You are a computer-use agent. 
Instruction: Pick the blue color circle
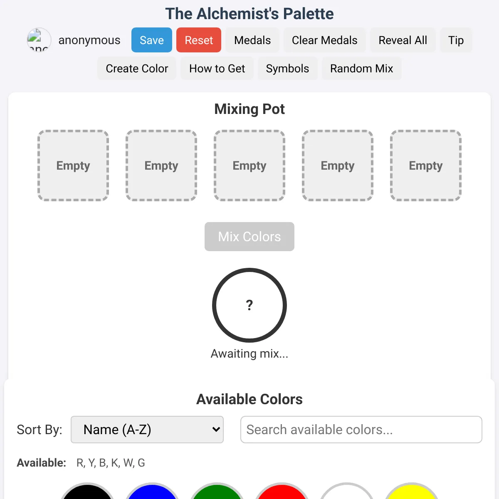[x=152, y=492]
